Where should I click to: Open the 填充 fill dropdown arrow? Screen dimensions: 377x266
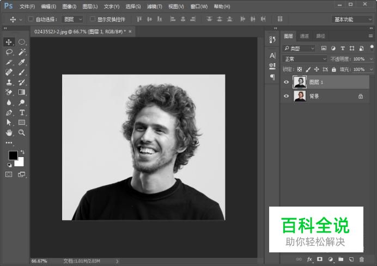pos(371,69)
